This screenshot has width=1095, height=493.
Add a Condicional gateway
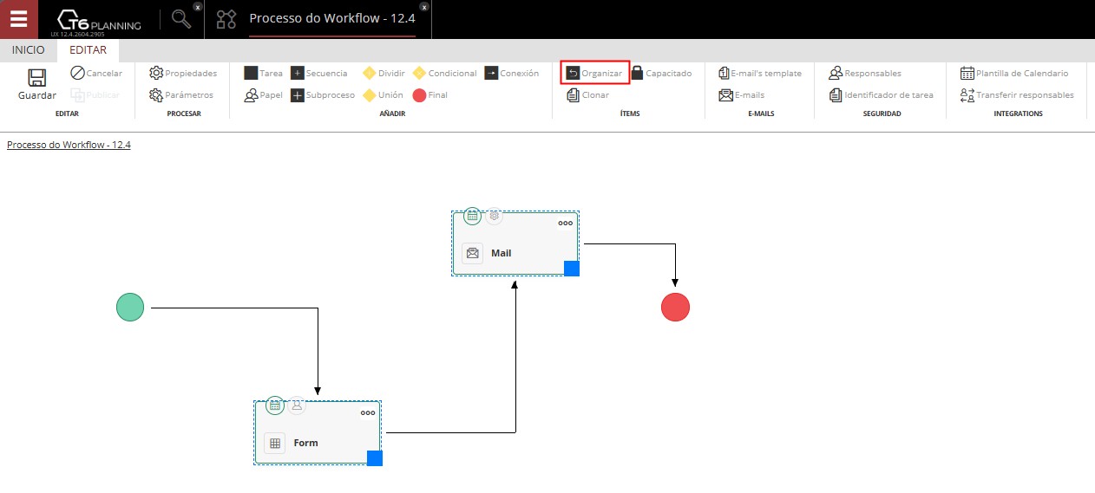(445, 74)
